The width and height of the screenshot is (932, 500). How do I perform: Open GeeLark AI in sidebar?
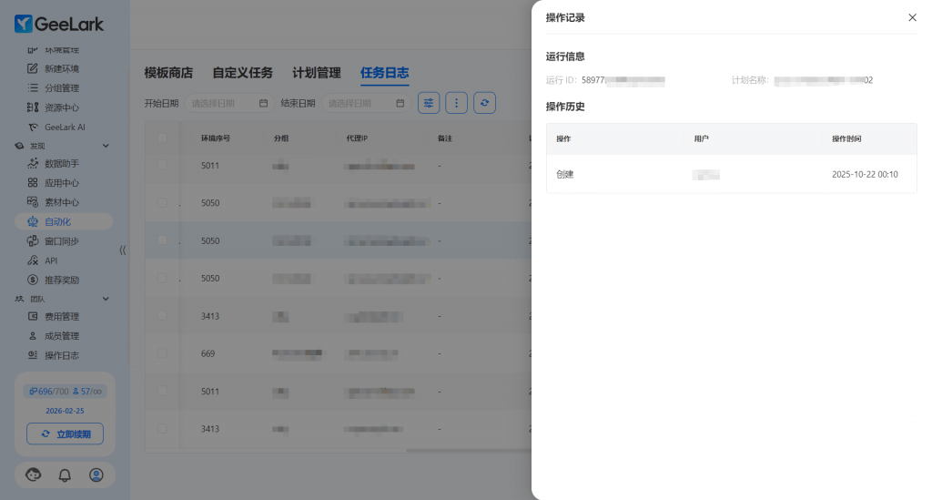[x=65, y=128]
